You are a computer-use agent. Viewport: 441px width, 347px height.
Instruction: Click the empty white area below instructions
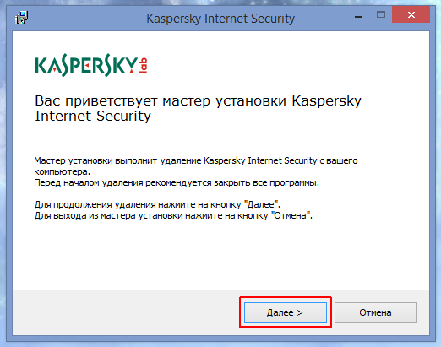220,255
